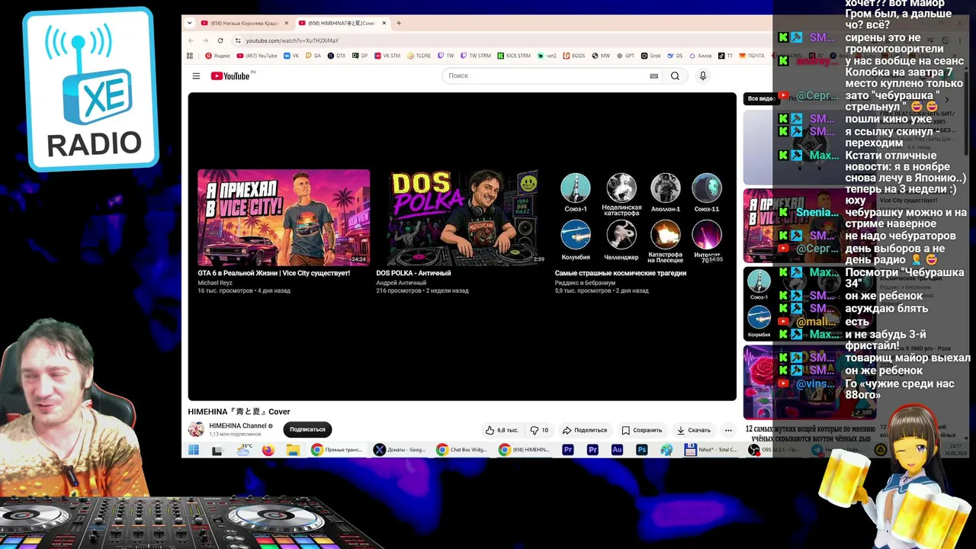Open the on-screen keyboard in search box
This screenshot has width=976, height=549.
653,76
